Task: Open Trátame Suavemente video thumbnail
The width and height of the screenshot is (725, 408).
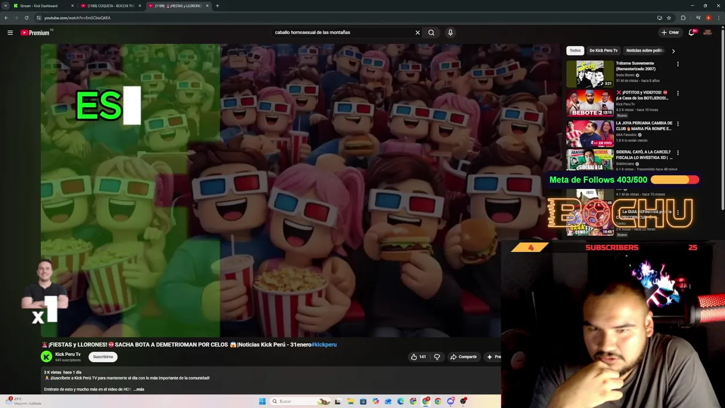Action: [590, 74]
